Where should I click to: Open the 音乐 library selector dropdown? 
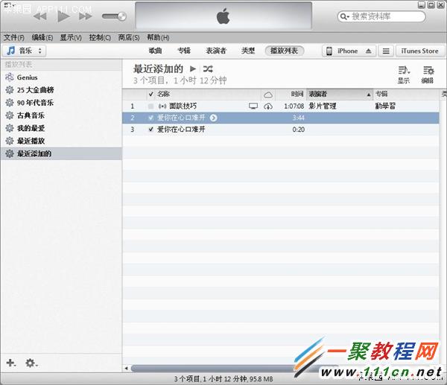pos(25,51)
